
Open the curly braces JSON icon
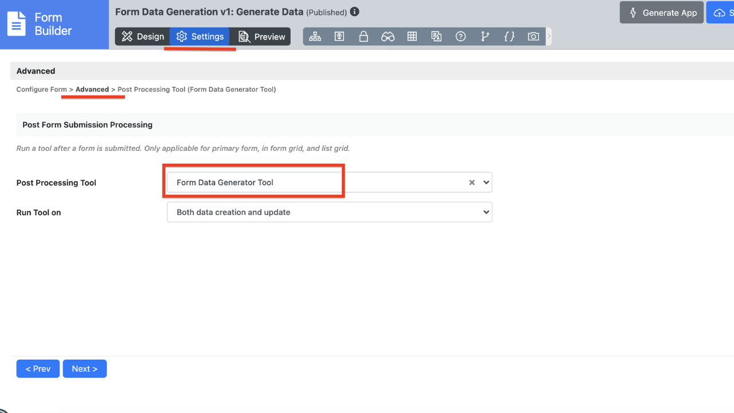point(509,37)
